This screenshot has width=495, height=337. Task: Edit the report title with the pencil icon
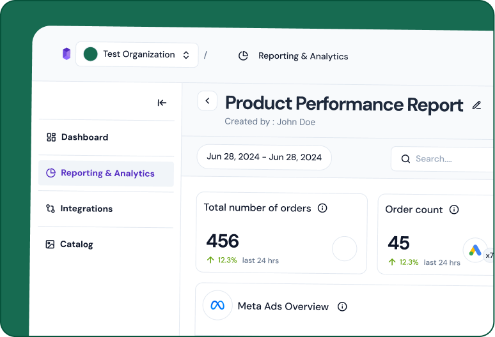476,105
